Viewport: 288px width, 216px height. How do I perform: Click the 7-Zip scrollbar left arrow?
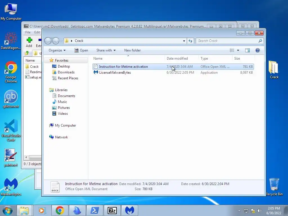click(26, 157)
